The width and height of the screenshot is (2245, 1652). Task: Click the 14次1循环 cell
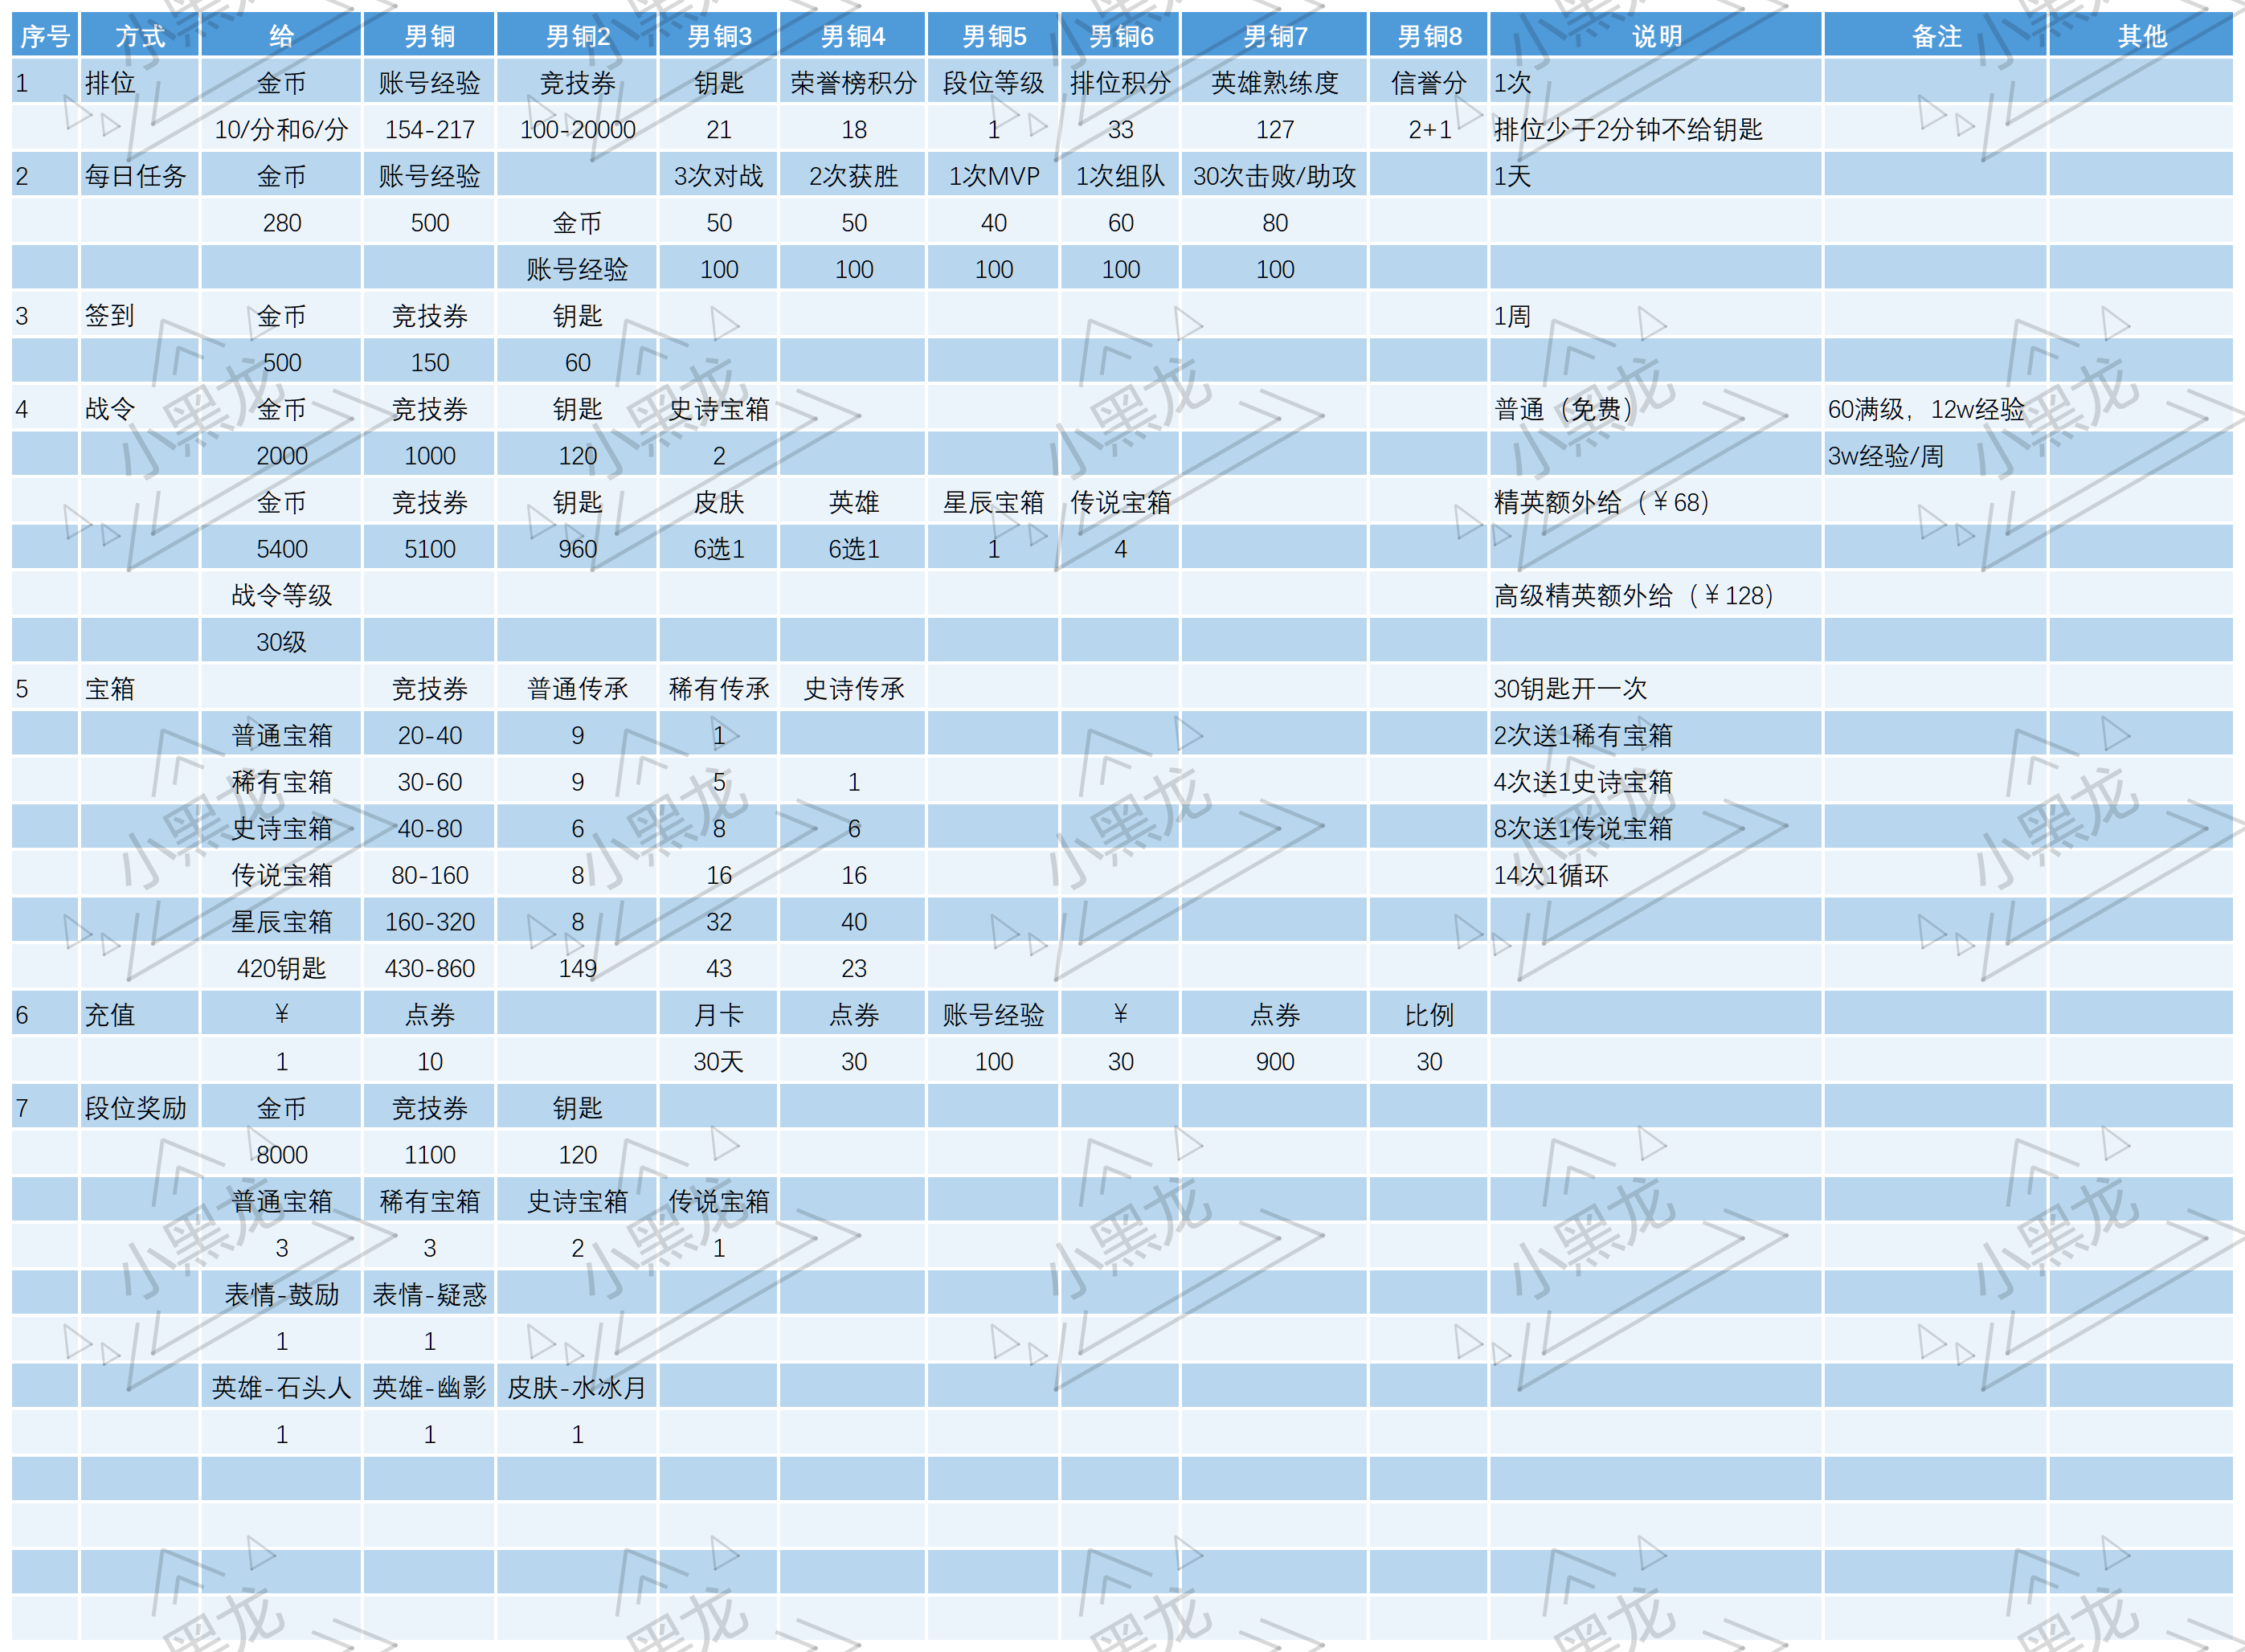[x=1551, y=875]
